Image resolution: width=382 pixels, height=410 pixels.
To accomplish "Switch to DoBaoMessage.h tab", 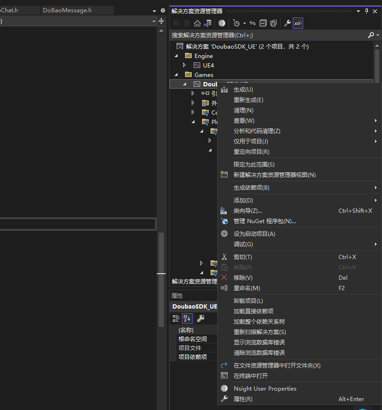I will [67, 10].
